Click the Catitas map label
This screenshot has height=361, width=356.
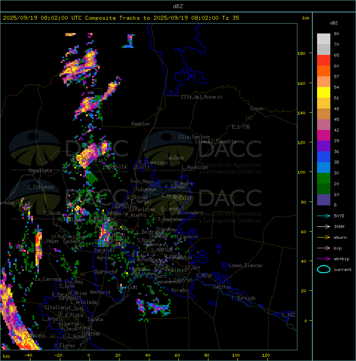coord(222,287)
